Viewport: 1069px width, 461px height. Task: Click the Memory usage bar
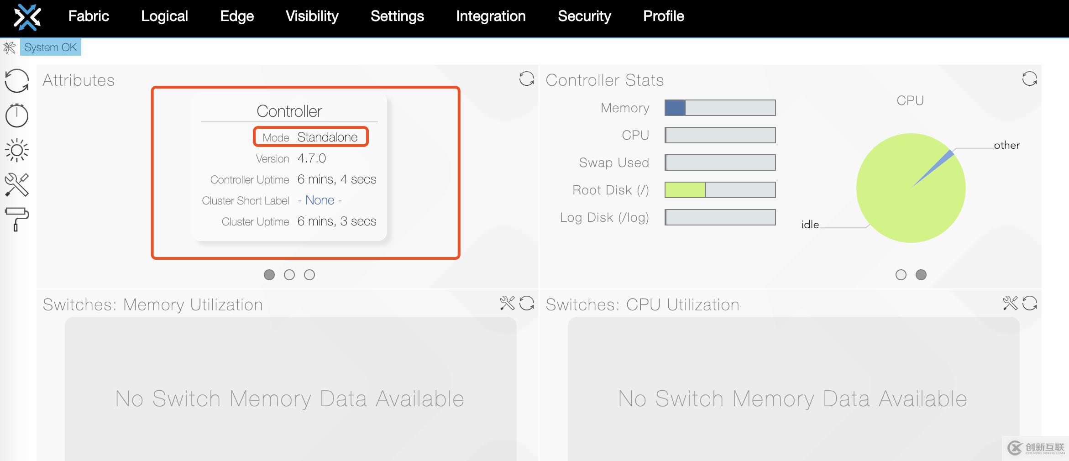tap(720, 108)
